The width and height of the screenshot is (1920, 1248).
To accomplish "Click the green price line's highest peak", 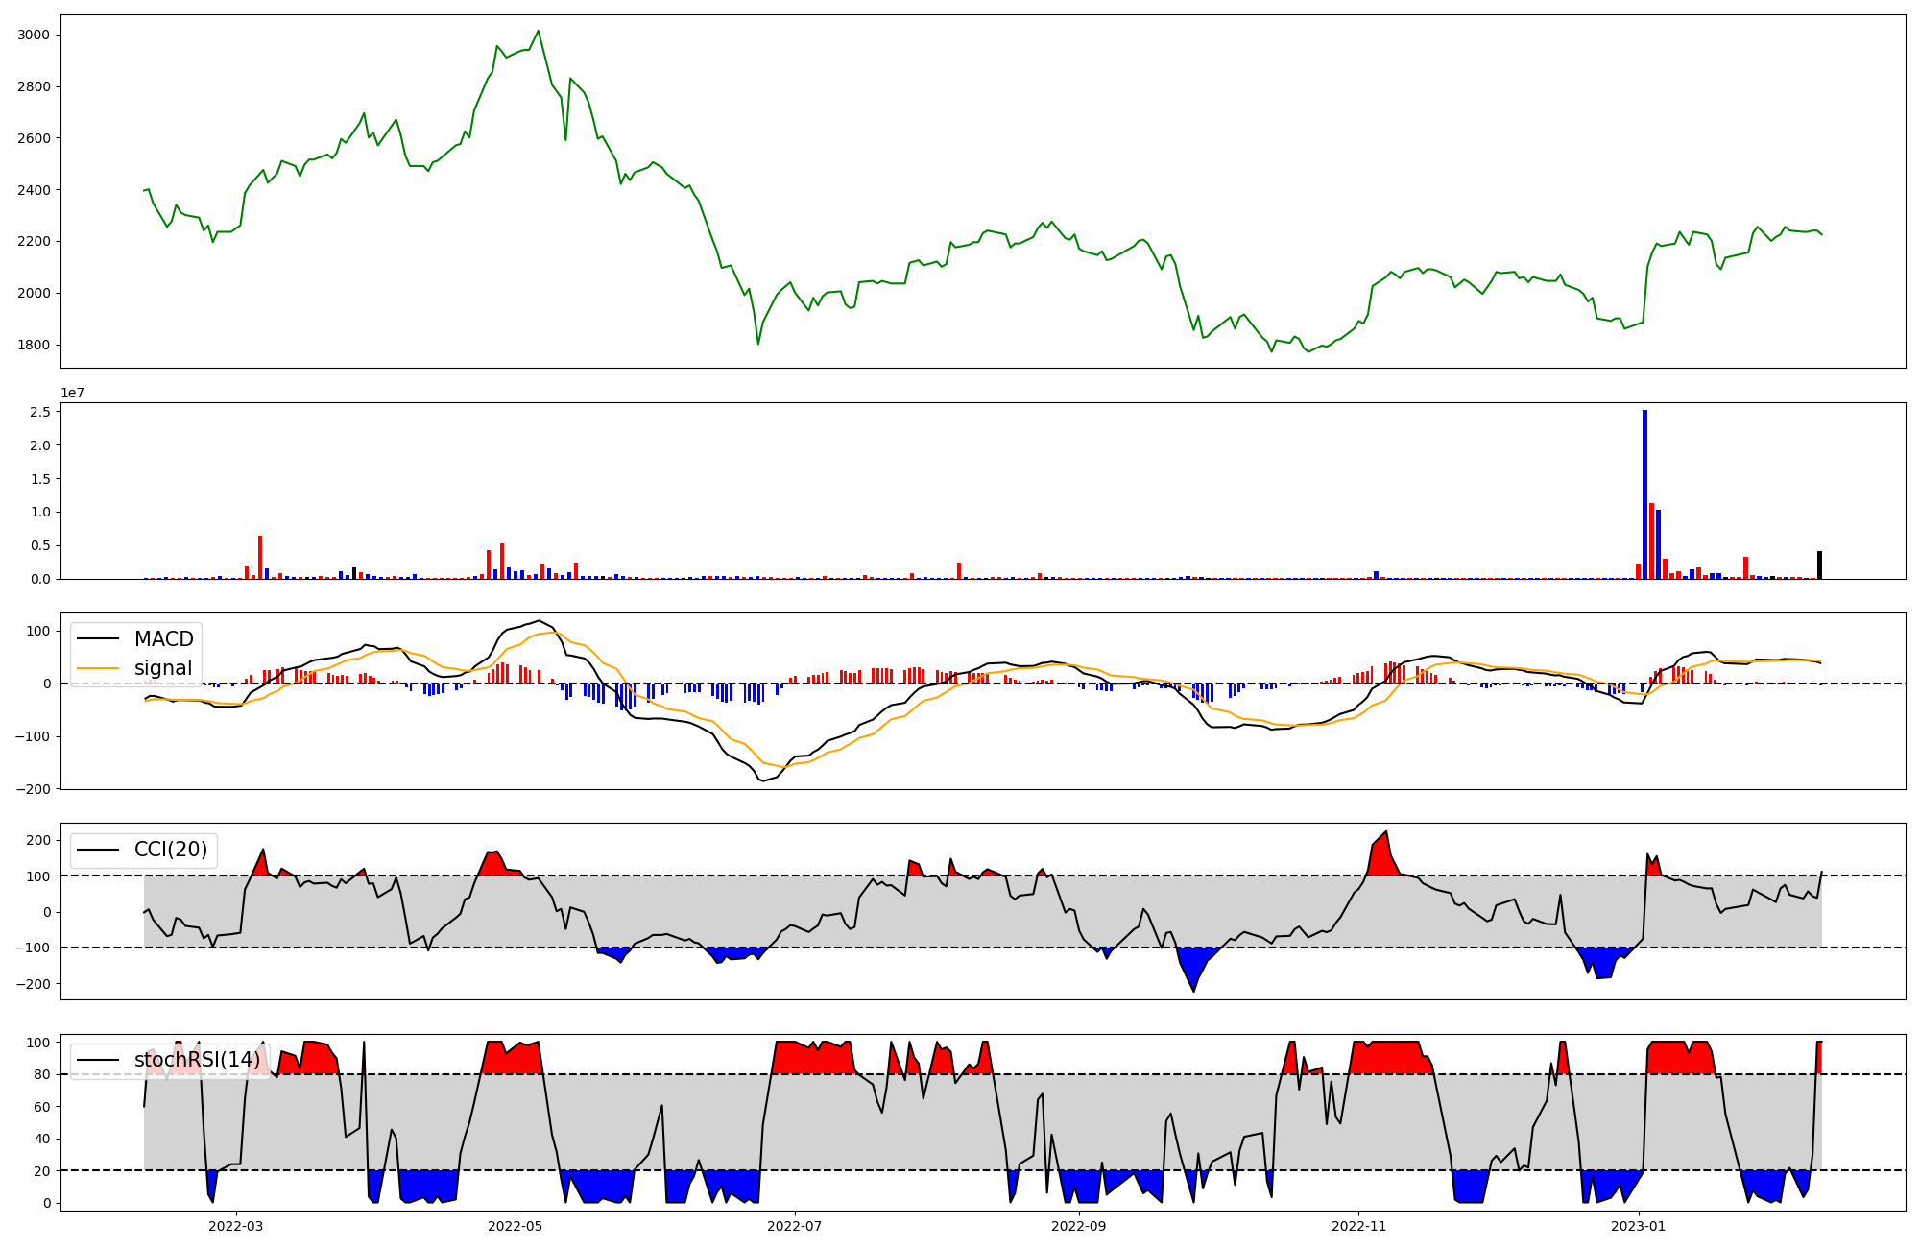I will pyautogui.click(x=538, y=31).
